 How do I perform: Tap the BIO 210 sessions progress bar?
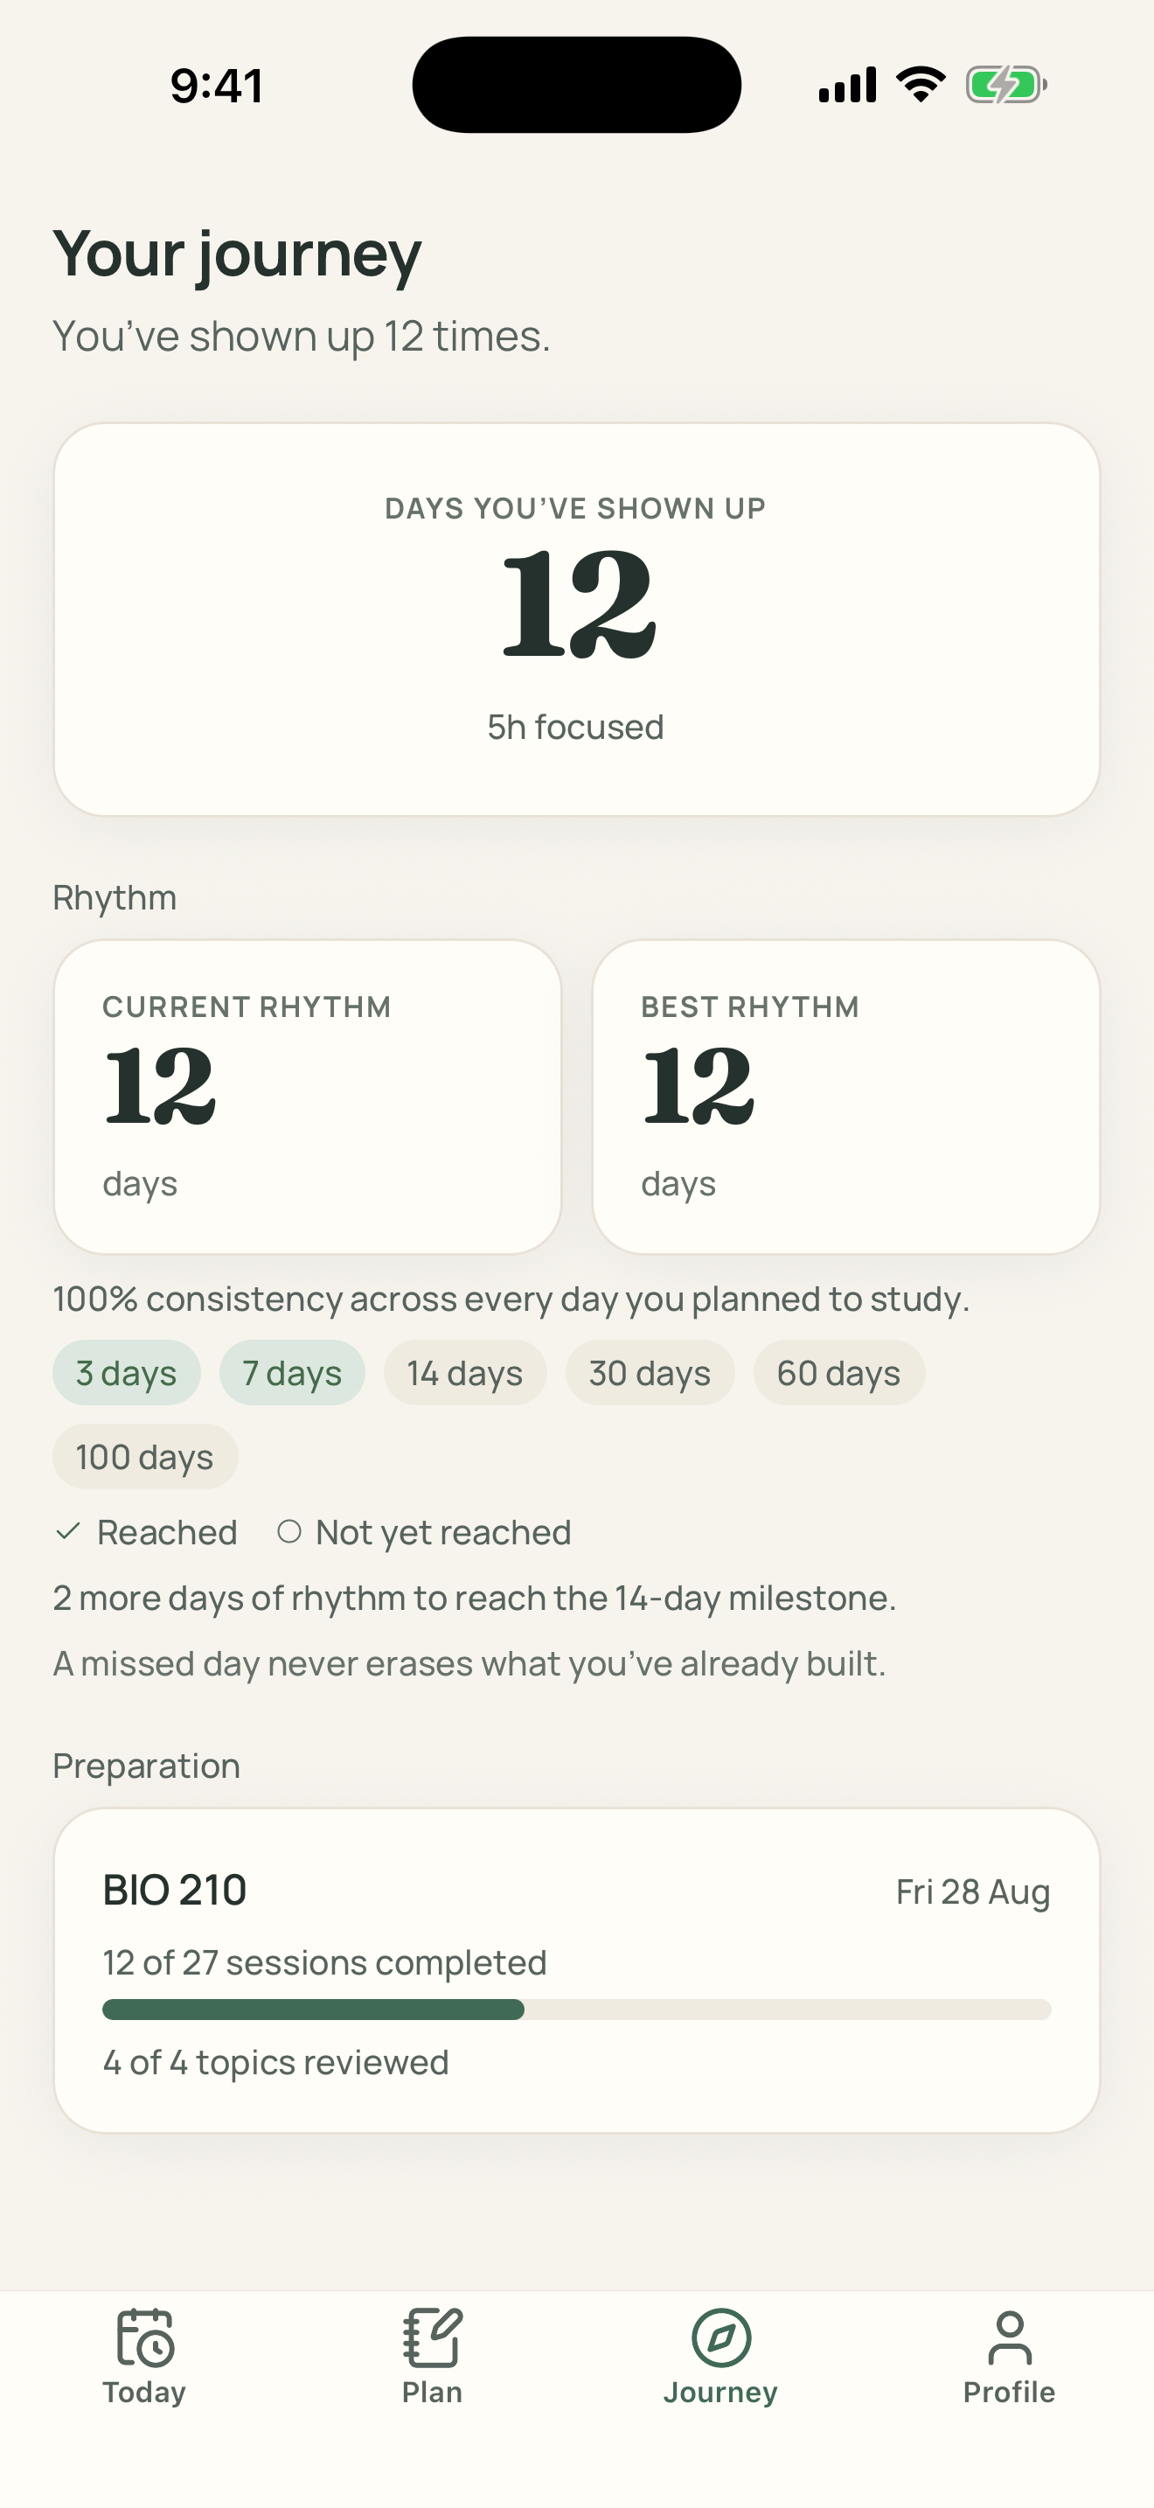click(577, 2010)
